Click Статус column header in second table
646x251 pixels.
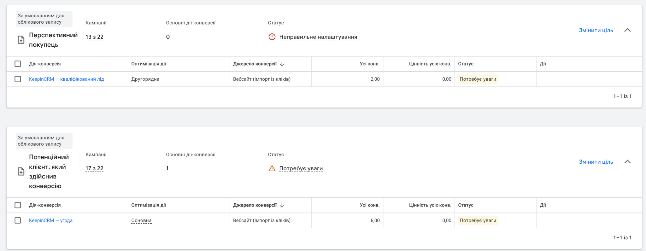466,205
